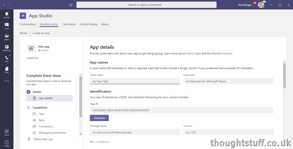Screen dimensions: 293x149
Task: Open Files in the sidebar
Action: [7, 70]
